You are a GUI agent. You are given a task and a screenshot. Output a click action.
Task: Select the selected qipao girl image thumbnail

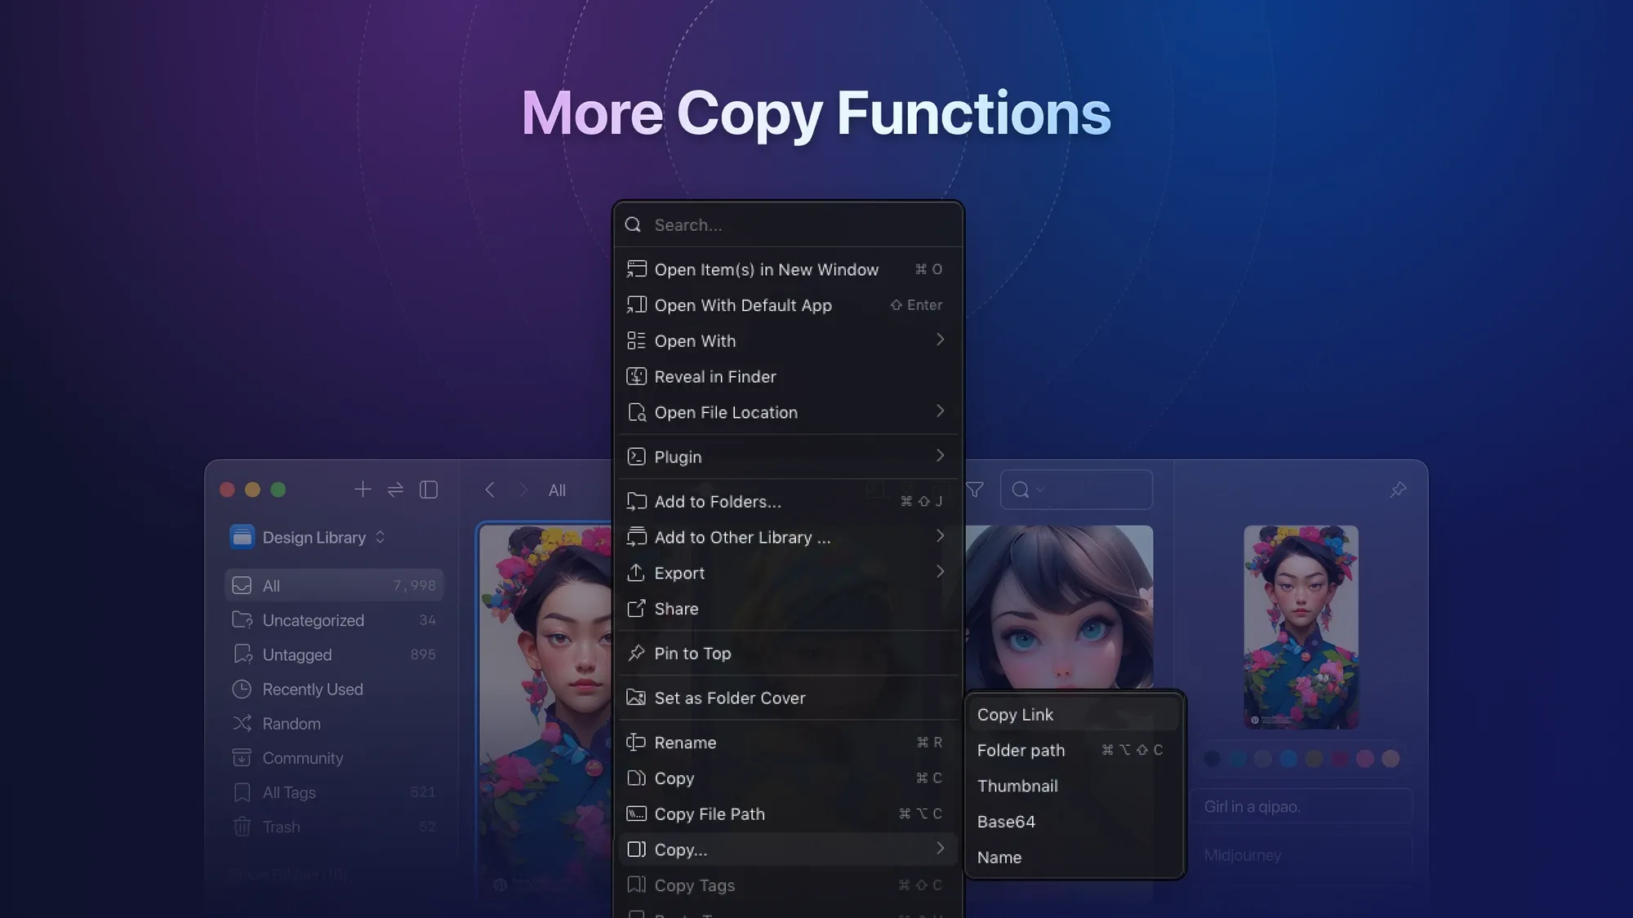[545, 710]
